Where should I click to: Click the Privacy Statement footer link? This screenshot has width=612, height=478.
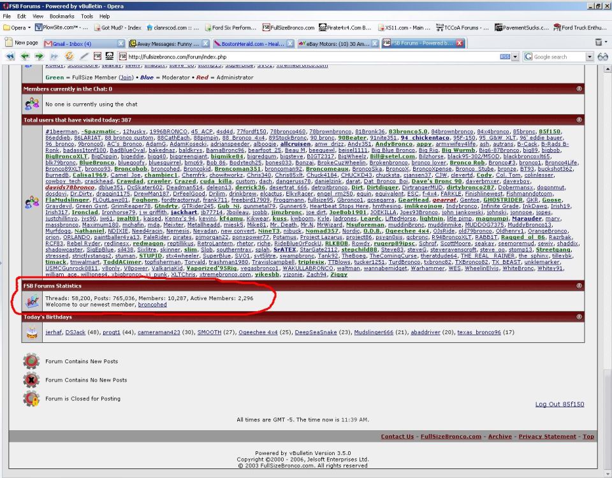coord(547,436)
